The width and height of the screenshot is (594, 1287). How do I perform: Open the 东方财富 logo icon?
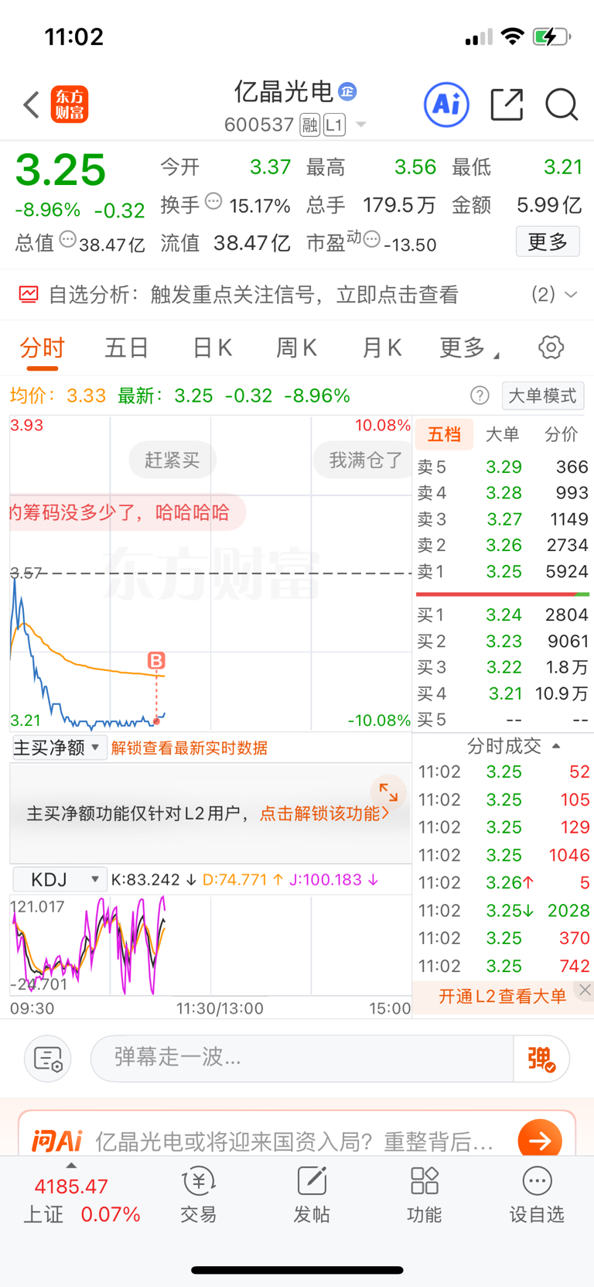coord(70,104)
